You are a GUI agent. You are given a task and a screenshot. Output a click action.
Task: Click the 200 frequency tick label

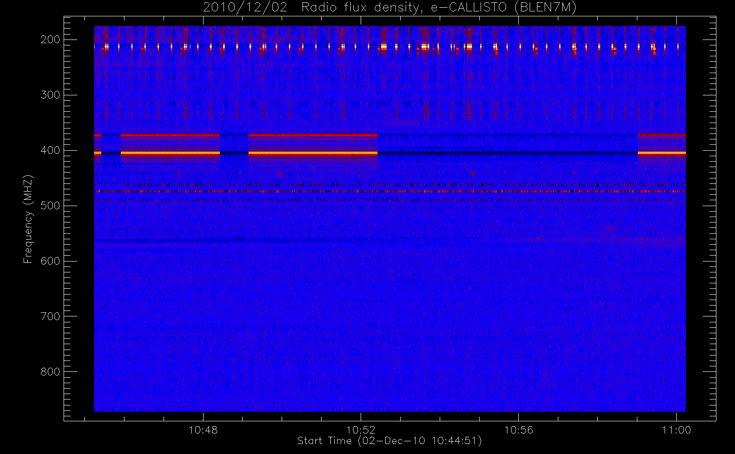[x=50, y=39]
